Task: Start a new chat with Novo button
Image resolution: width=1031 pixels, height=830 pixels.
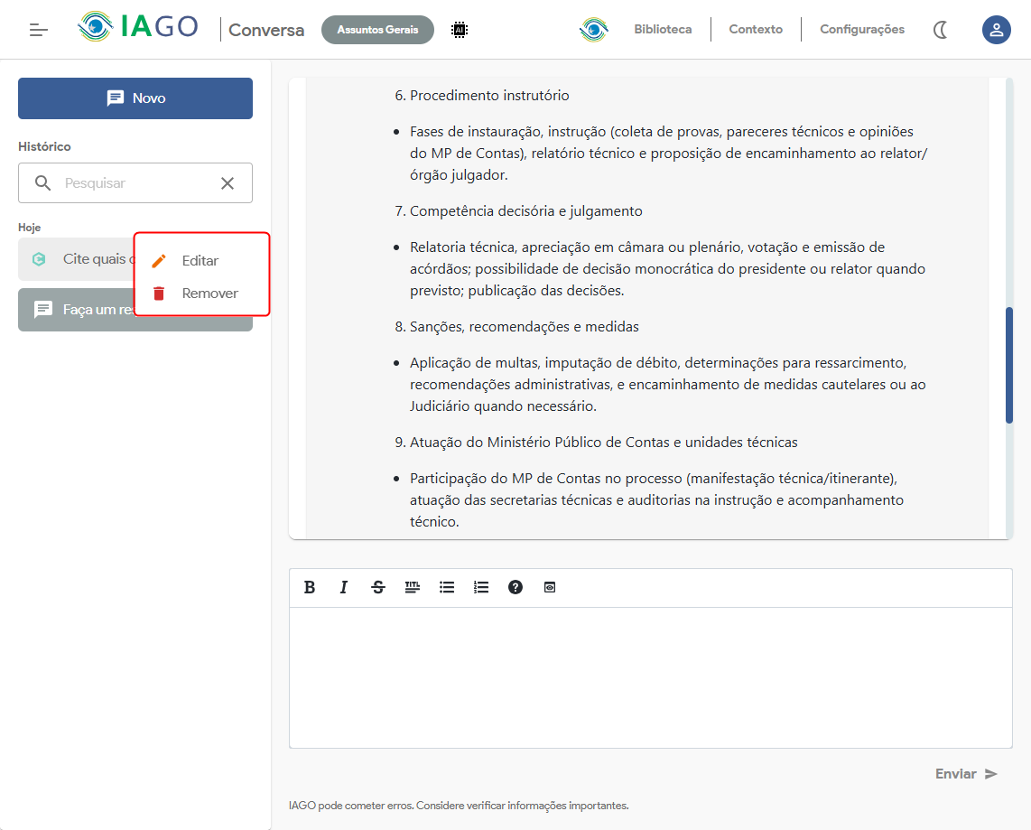Action: tap(135, 98)
